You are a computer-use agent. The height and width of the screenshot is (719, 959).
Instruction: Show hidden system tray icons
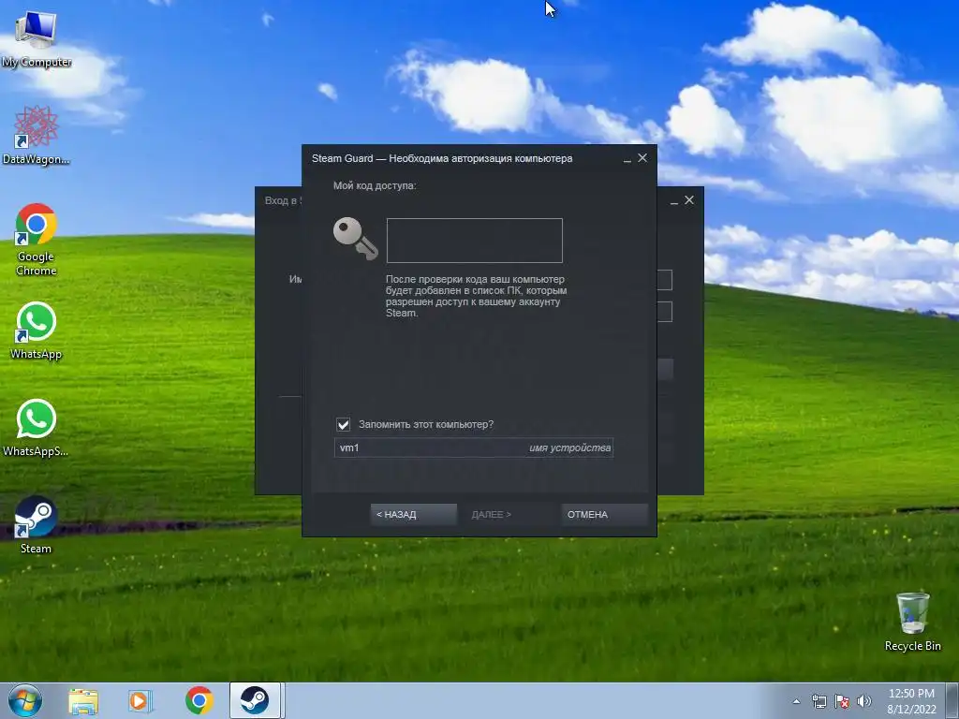(796, 701)
